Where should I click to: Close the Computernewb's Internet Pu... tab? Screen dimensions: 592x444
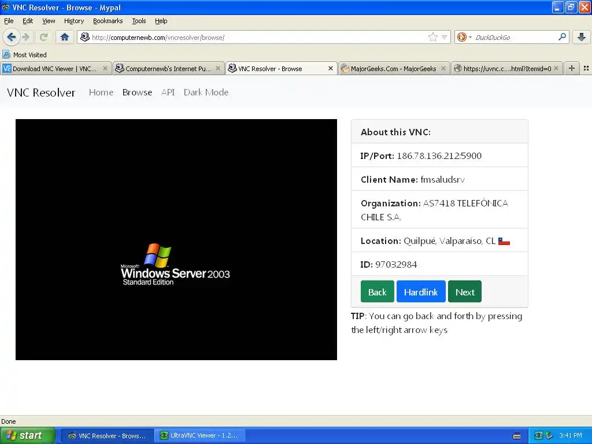[218, 68]
